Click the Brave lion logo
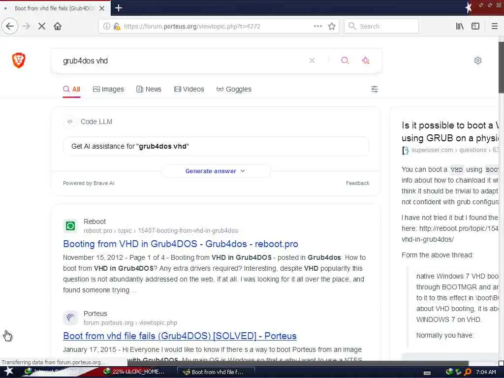Viewport: 504px width, 378px height. [x=19, y=60]
